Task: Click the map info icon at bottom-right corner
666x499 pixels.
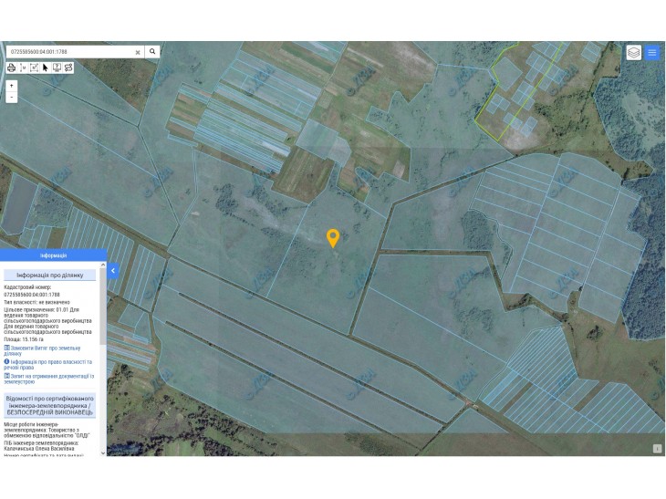Action: (657, 449)
